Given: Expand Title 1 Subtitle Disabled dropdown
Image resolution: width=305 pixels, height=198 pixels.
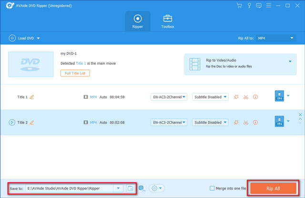Looking at the screenshot, I should [x=210, y=97].
